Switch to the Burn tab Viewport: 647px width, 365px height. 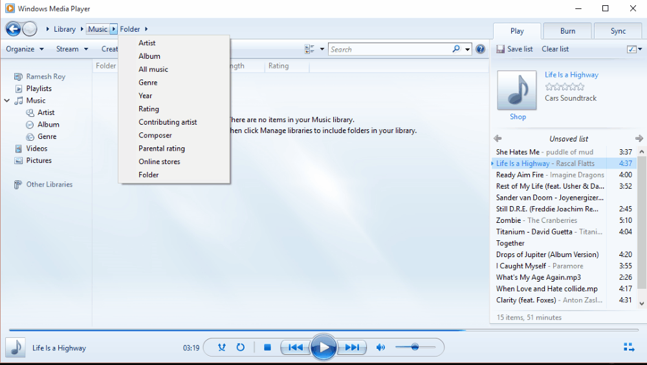click(567, 31)
